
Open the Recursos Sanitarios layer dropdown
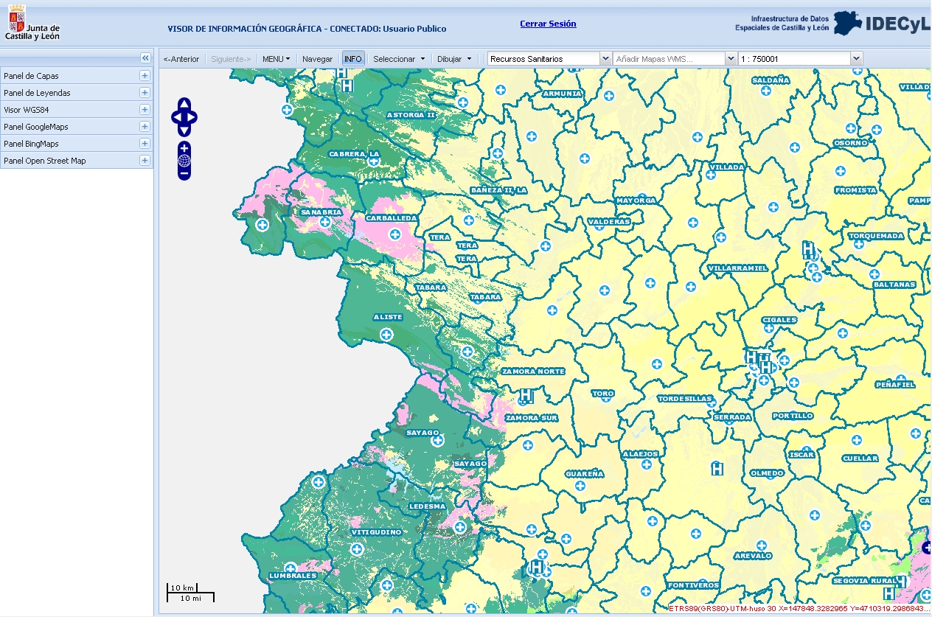pos(605,57)
